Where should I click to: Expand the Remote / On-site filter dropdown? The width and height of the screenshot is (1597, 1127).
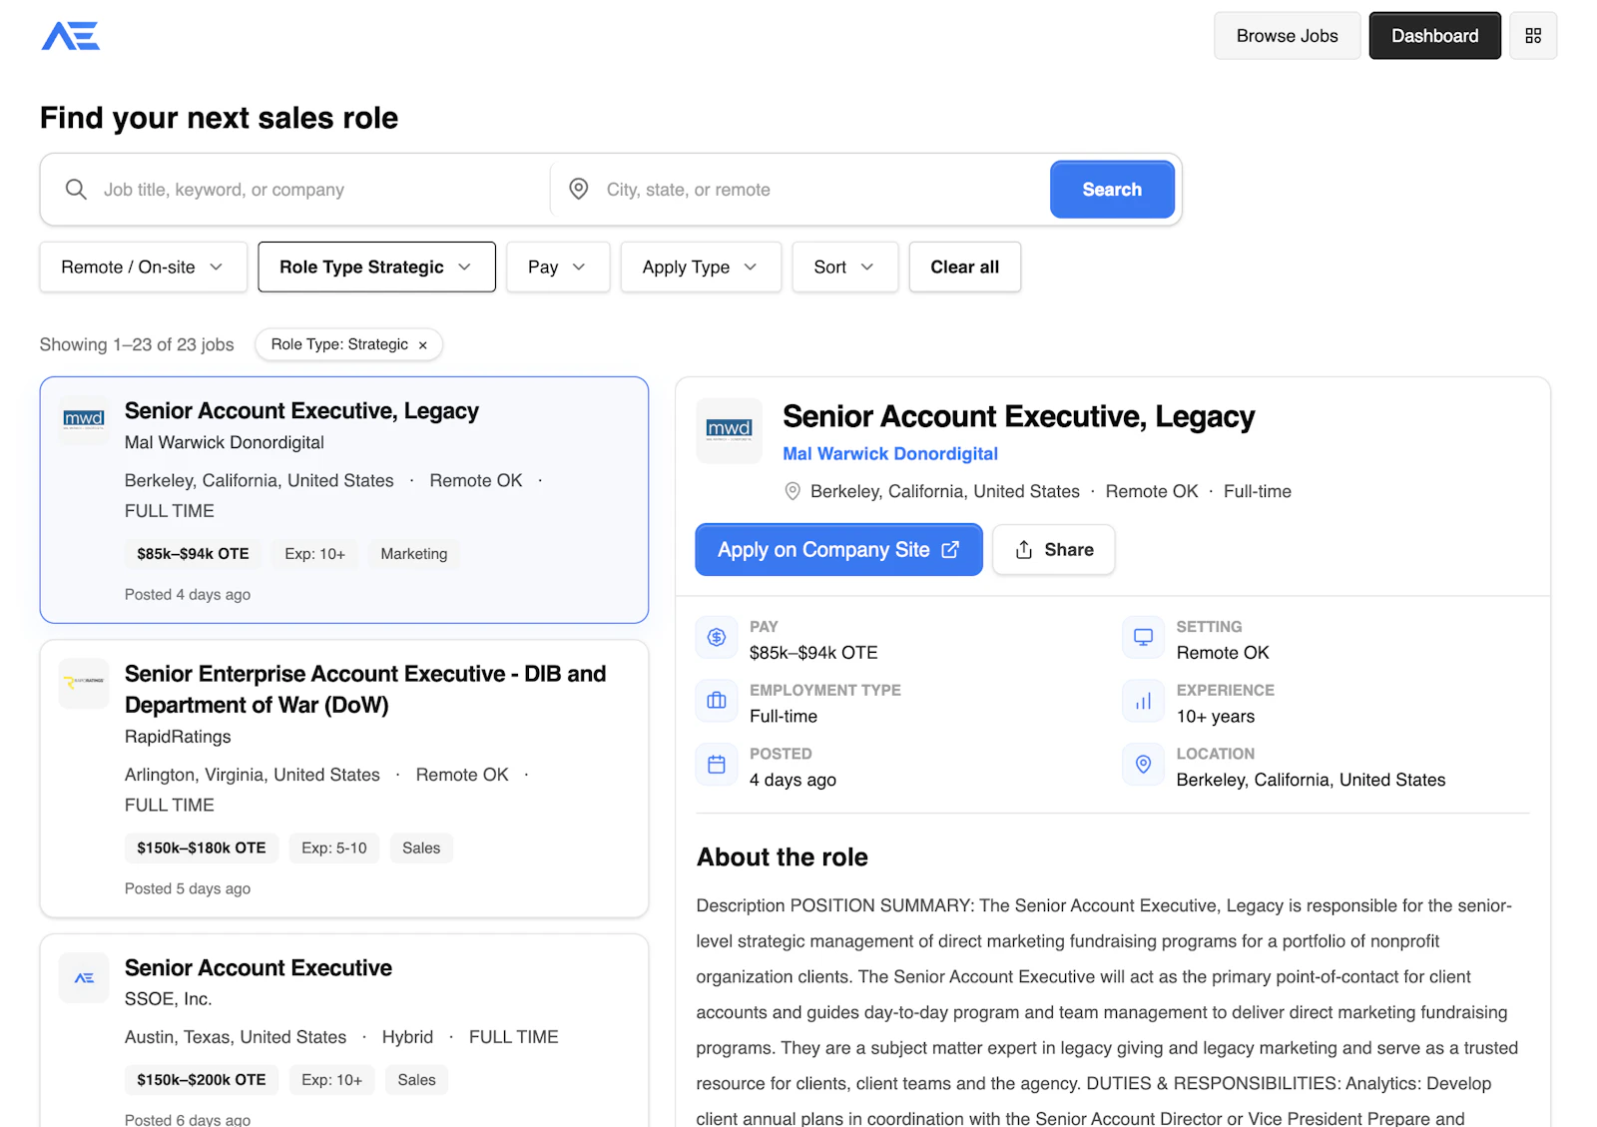143,267
